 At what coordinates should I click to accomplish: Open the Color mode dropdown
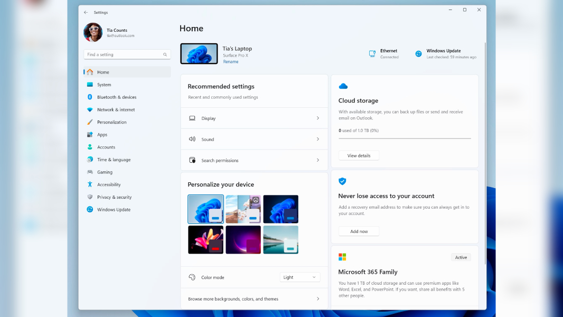click(x=299, y=276)
